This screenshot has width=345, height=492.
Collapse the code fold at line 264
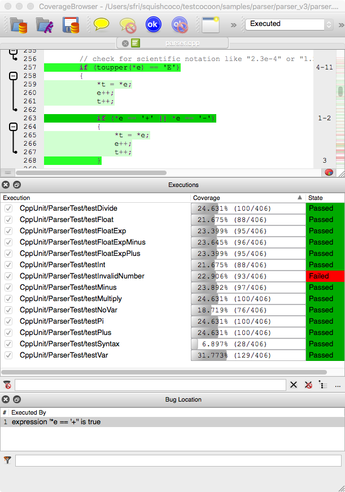click(14, 127)
